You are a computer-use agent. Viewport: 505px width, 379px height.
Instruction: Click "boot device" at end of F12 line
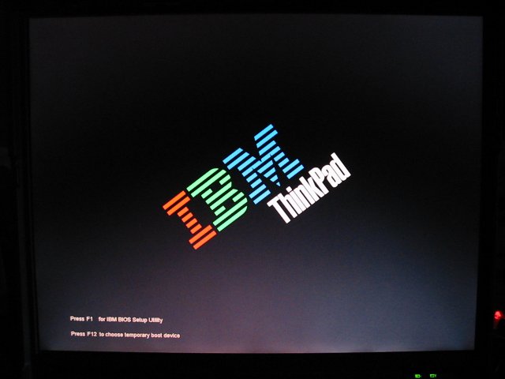coord(165,335)
